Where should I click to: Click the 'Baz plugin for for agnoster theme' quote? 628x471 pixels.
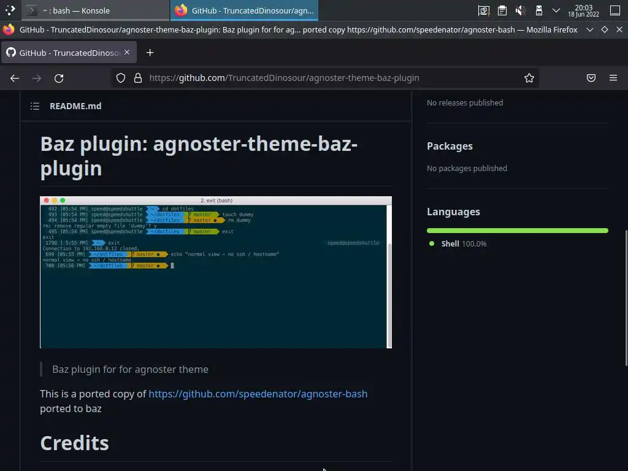pos(130,369)
